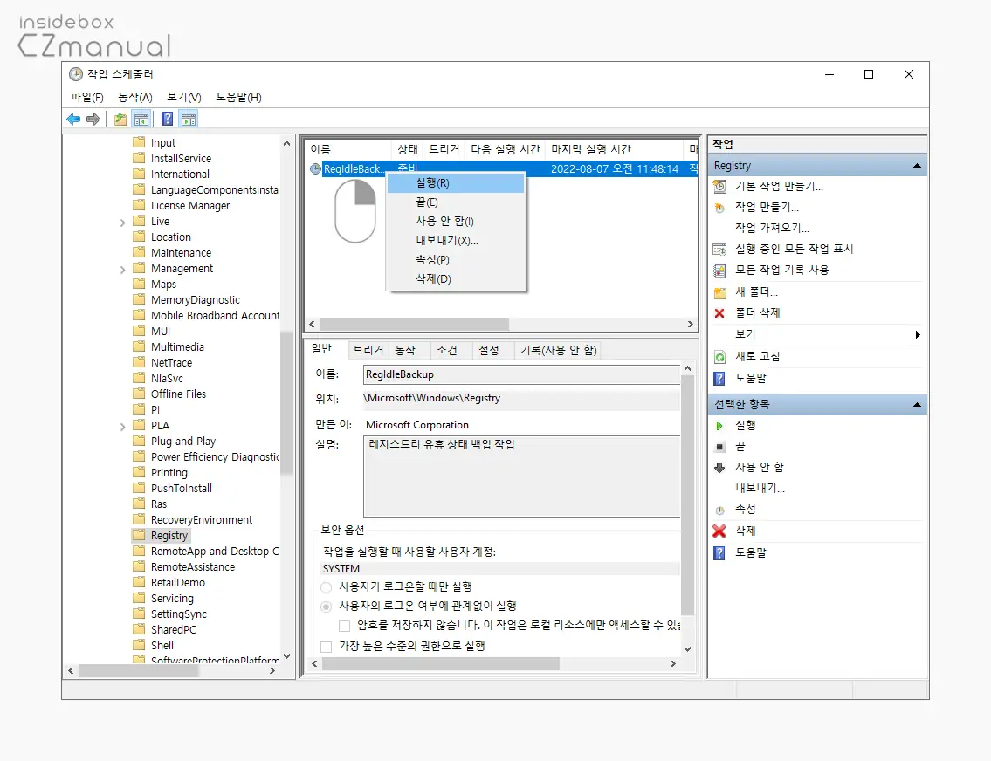Click the details pane horizontal scrollbar thumb

tap(441, 664)
